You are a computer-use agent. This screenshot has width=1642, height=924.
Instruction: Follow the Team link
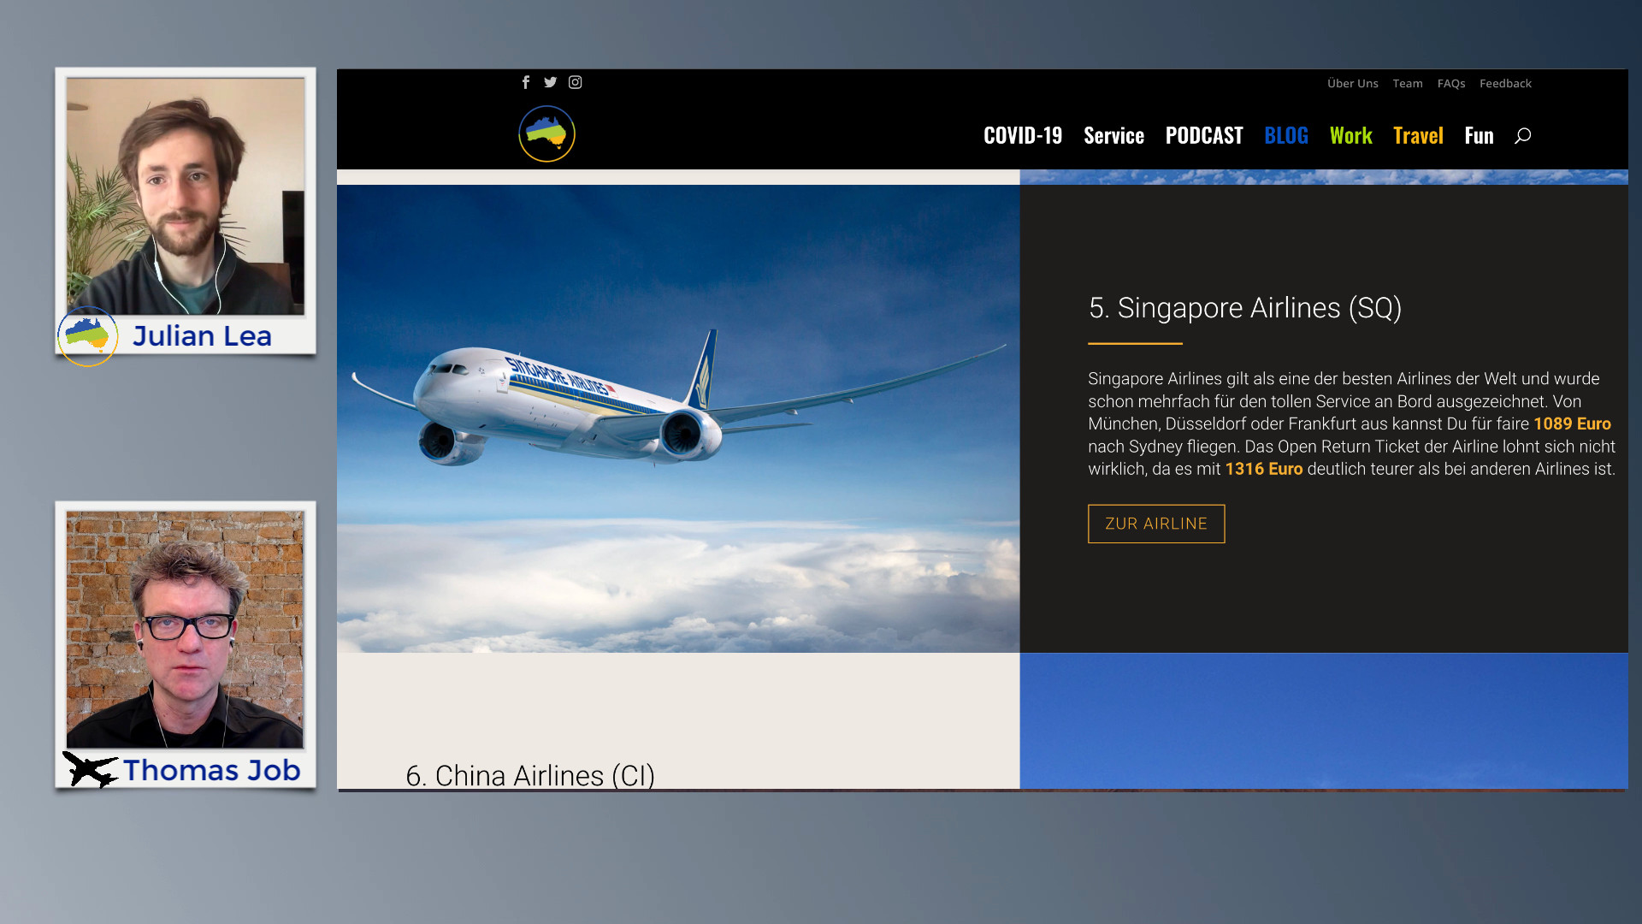[1408, 83]
